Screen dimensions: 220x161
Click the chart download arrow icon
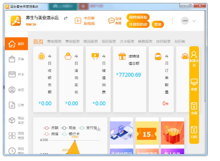tap(99, 129)
